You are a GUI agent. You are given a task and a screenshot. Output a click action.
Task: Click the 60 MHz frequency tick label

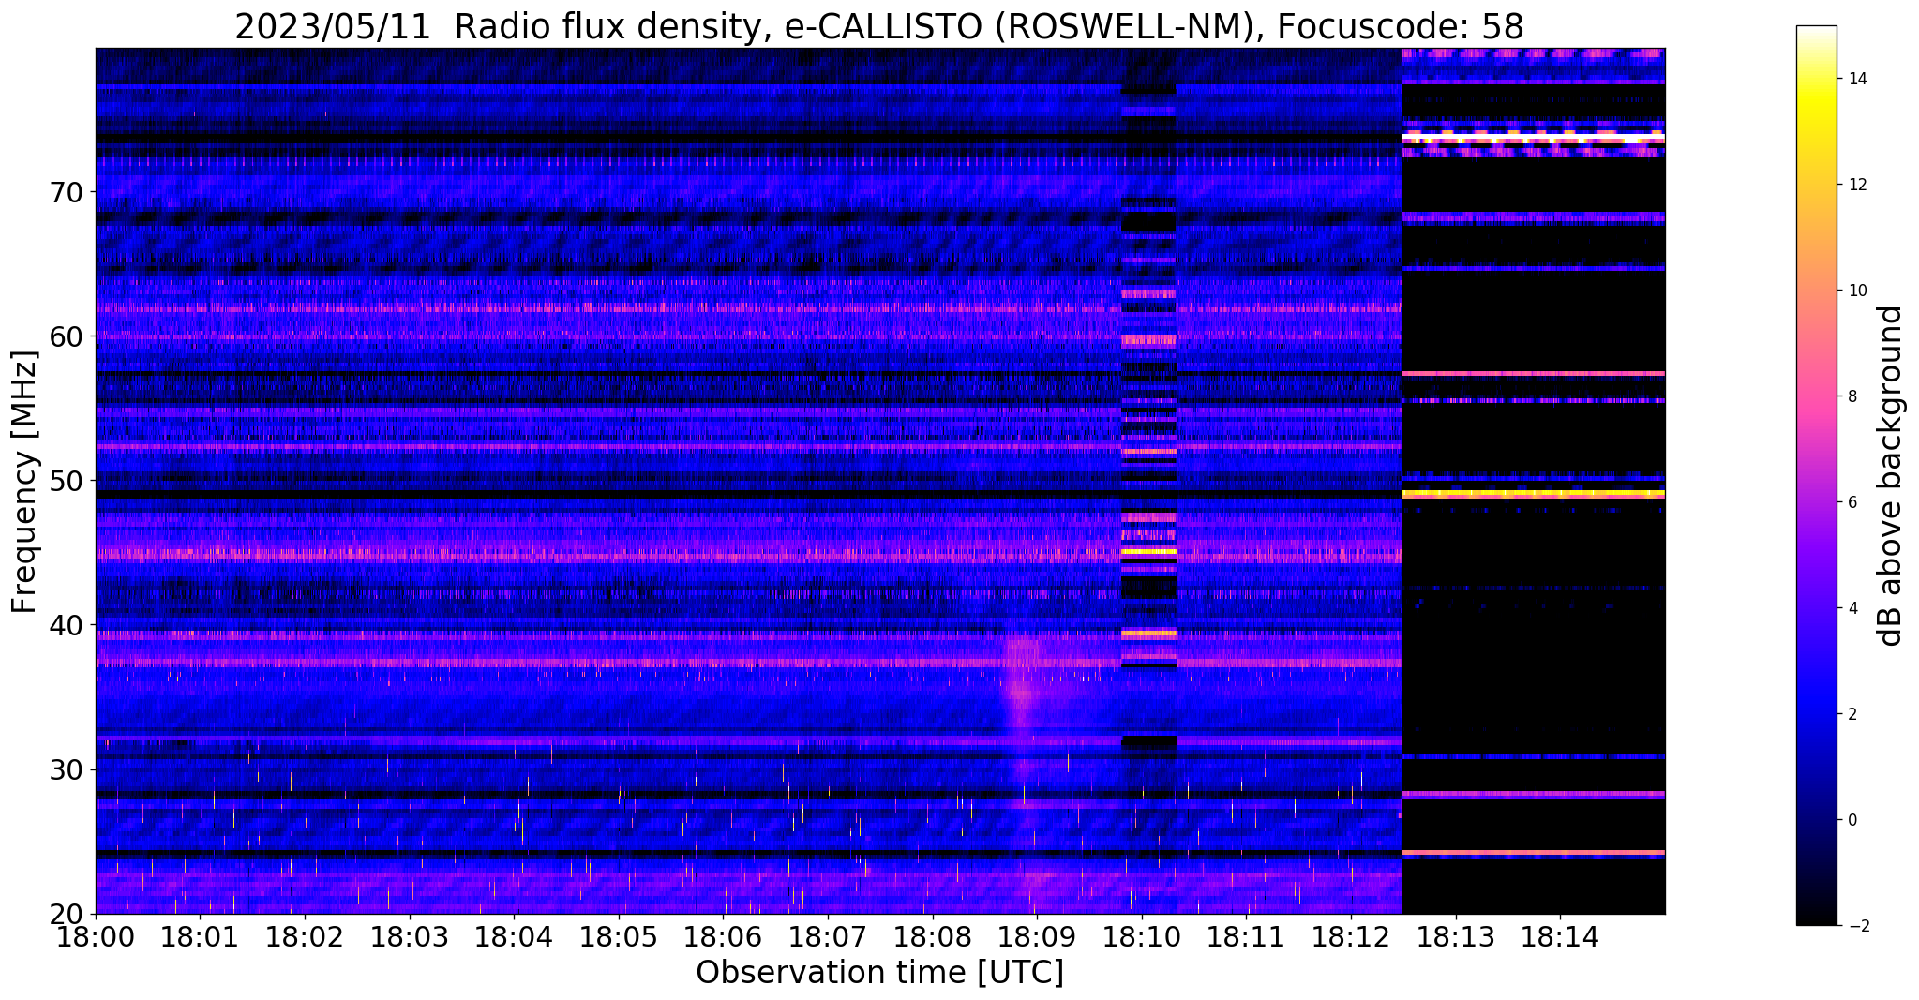click(67, 336)
